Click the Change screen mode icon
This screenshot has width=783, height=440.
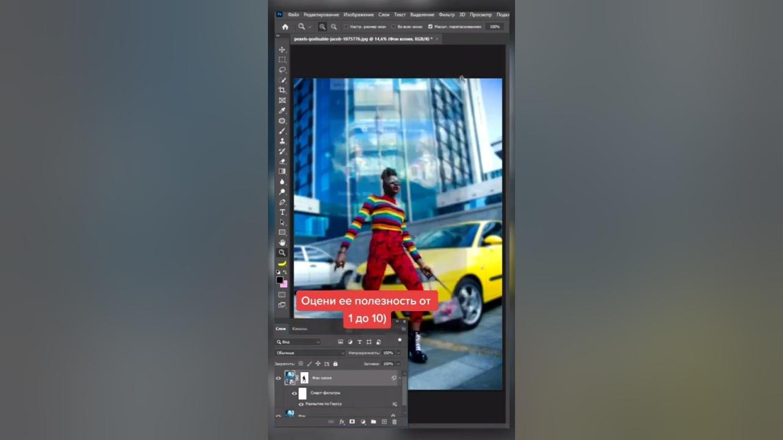(x=282, y=305)
